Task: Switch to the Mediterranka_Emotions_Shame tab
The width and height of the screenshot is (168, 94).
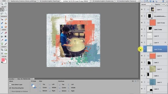Action: tap(23, 1)
